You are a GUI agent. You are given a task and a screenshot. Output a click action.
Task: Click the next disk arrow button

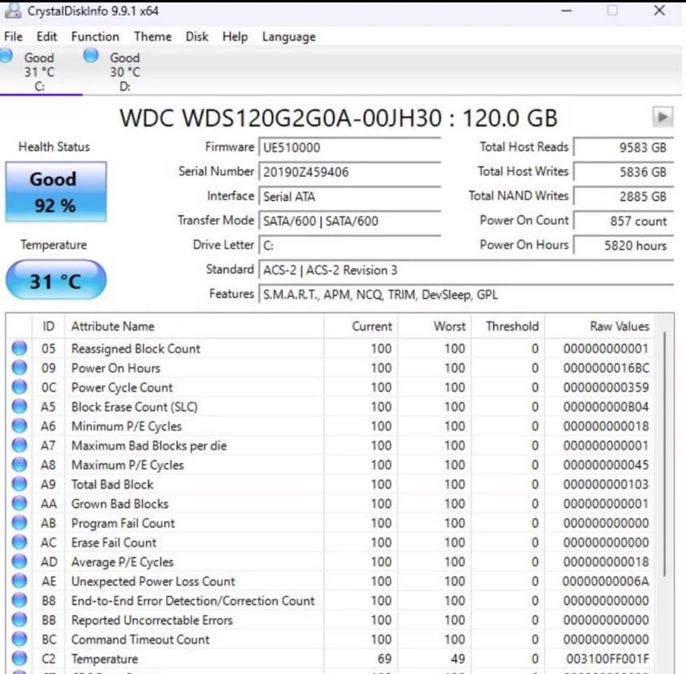(663, 117)
